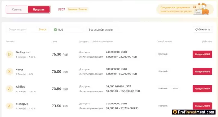The width and height of the screenshot is (218, 117).
Task: Open the Dmitry.usm merchant name link
Action: (24, 52)
